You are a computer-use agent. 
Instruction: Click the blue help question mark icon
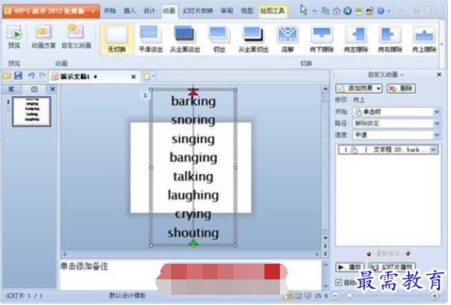380,11
